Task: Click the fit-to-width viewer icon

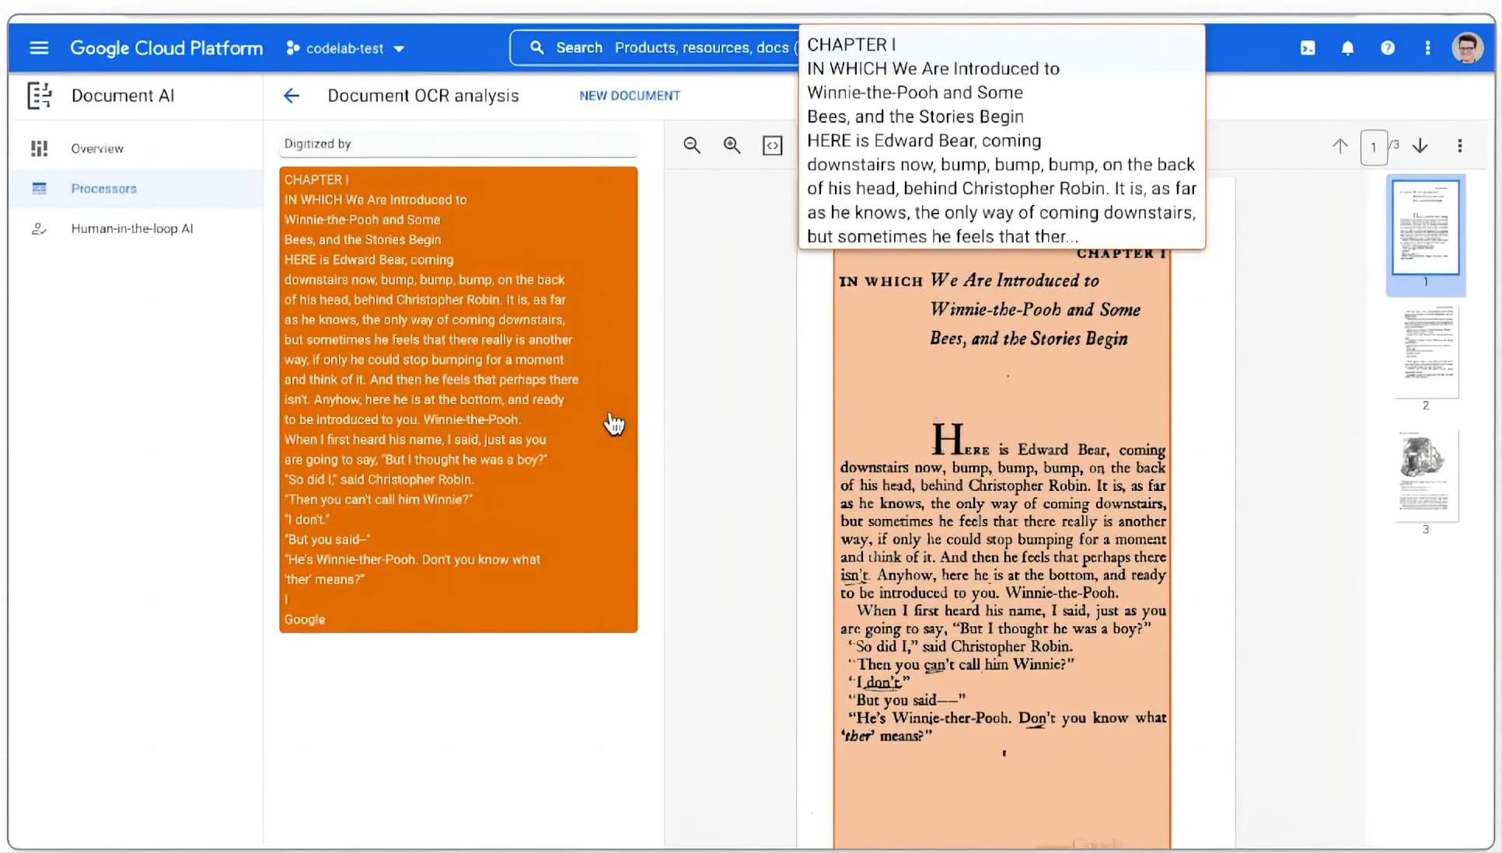Action: (772, 145)
